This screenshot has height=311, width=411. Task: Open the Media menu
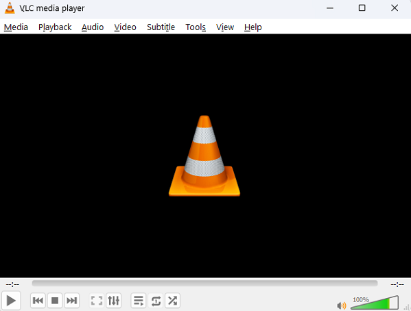pyautogui.click(x=16, y=27)
